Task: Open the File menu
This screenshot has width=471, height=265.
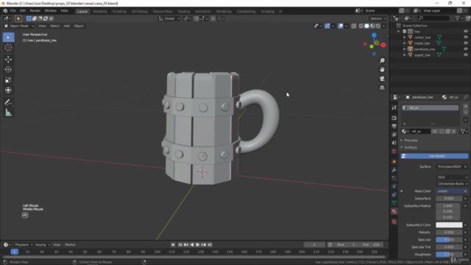Action: coord(13,11)
